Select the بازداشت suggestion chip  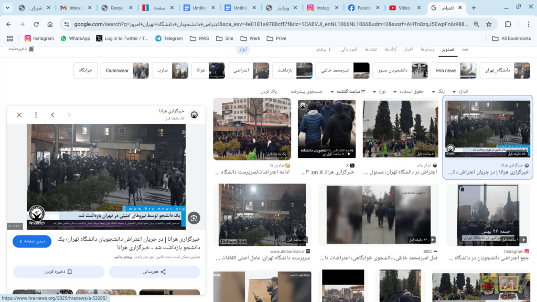292,71
